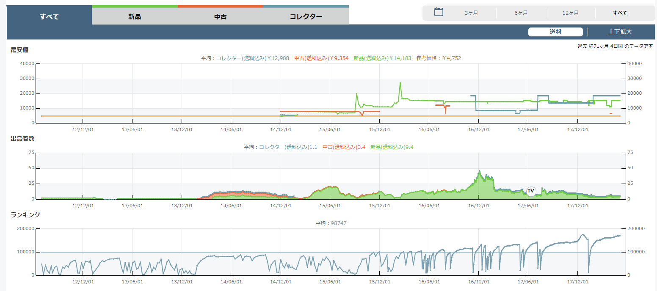Viewport: 657px width, 291px height.
Task: Select the すべて condition tab
Action: 49,17
